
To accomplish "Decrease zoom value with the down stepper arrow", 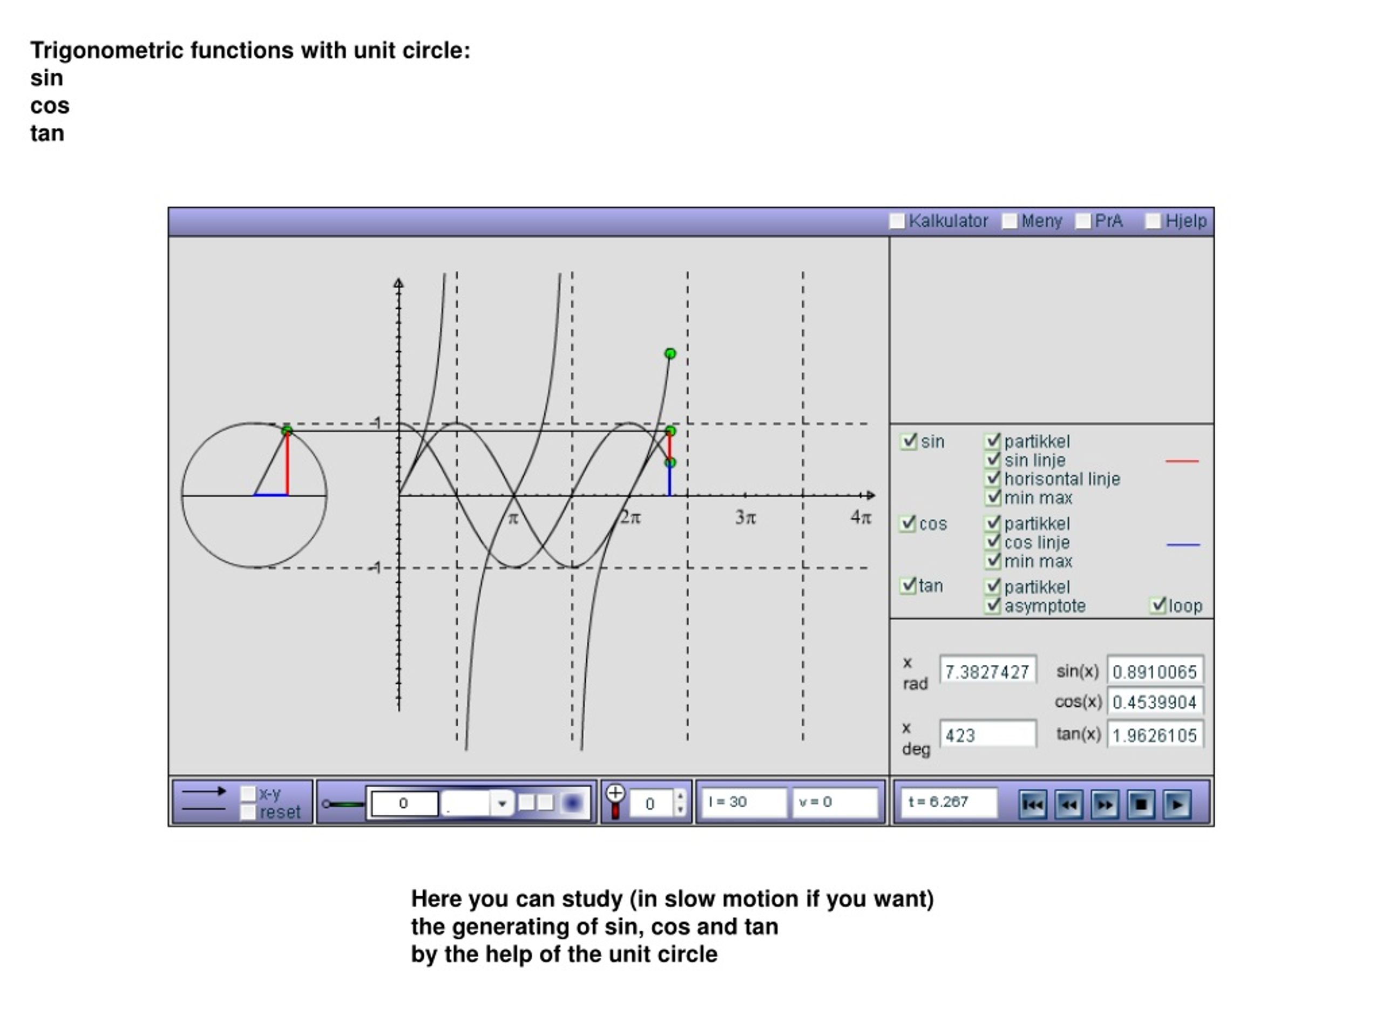I will click(680, 810).
